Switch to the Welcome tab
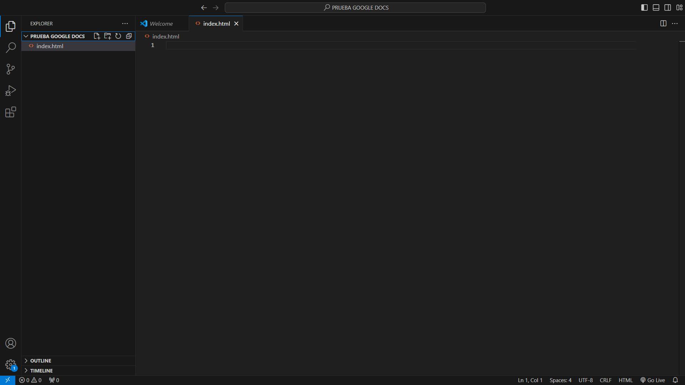The height and width of the screenshot is (385, 685). tap(162, 24)
